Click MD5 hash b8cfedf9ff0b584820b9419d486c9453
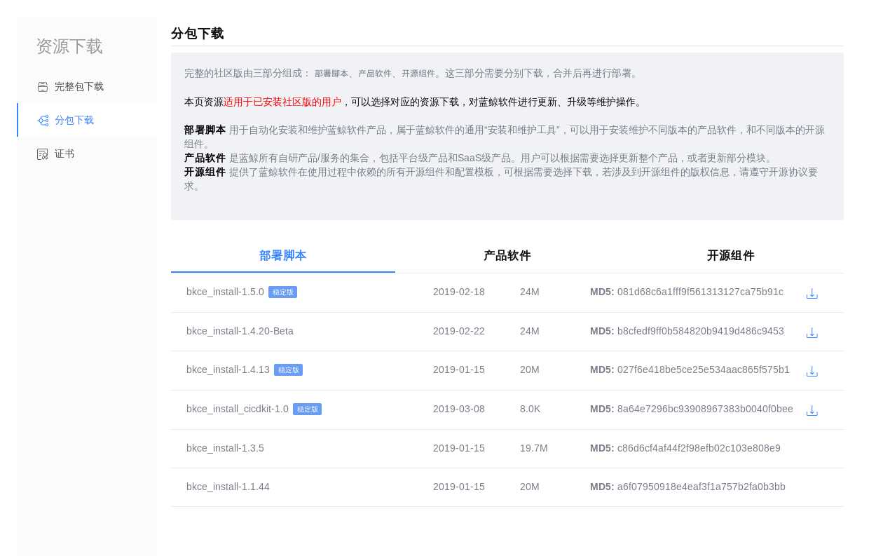This screenshot has width=883, height=556. click(x=701, y=331)
